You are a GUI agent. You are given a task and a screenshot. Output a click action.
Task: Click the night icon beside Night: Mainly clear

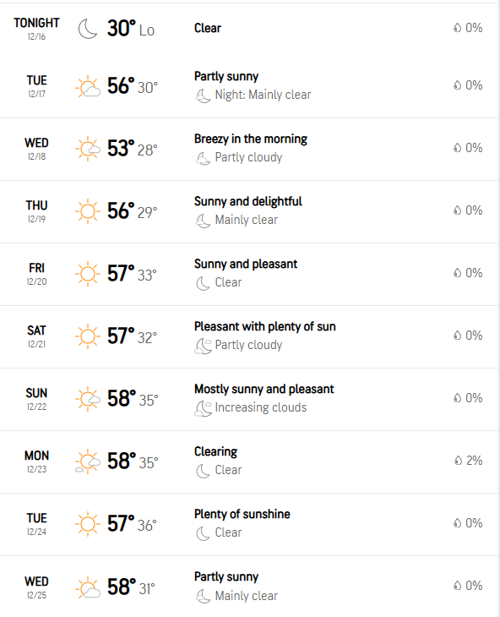[x=204, y=96]
